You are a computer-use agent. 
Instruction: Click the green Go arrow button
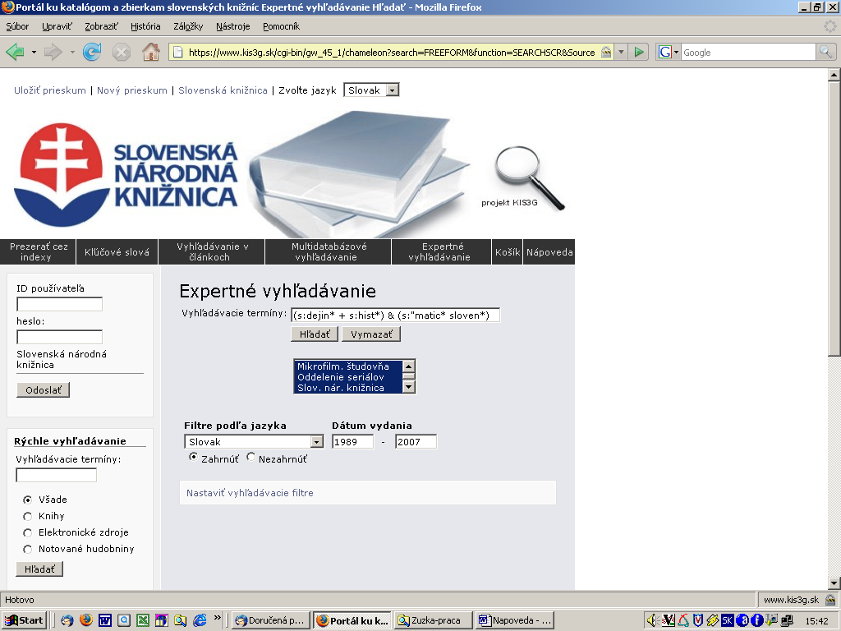click(x=639, y=52)
